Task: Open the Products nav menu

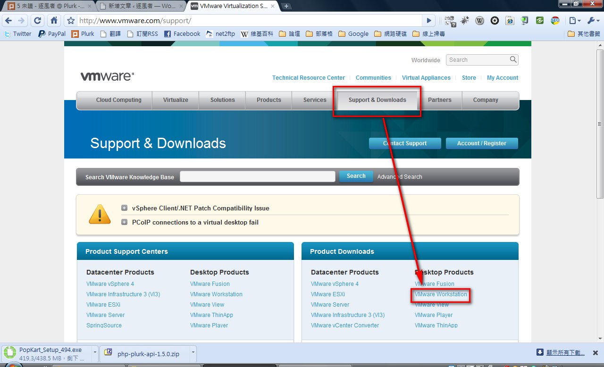Action: click(269, 100)
